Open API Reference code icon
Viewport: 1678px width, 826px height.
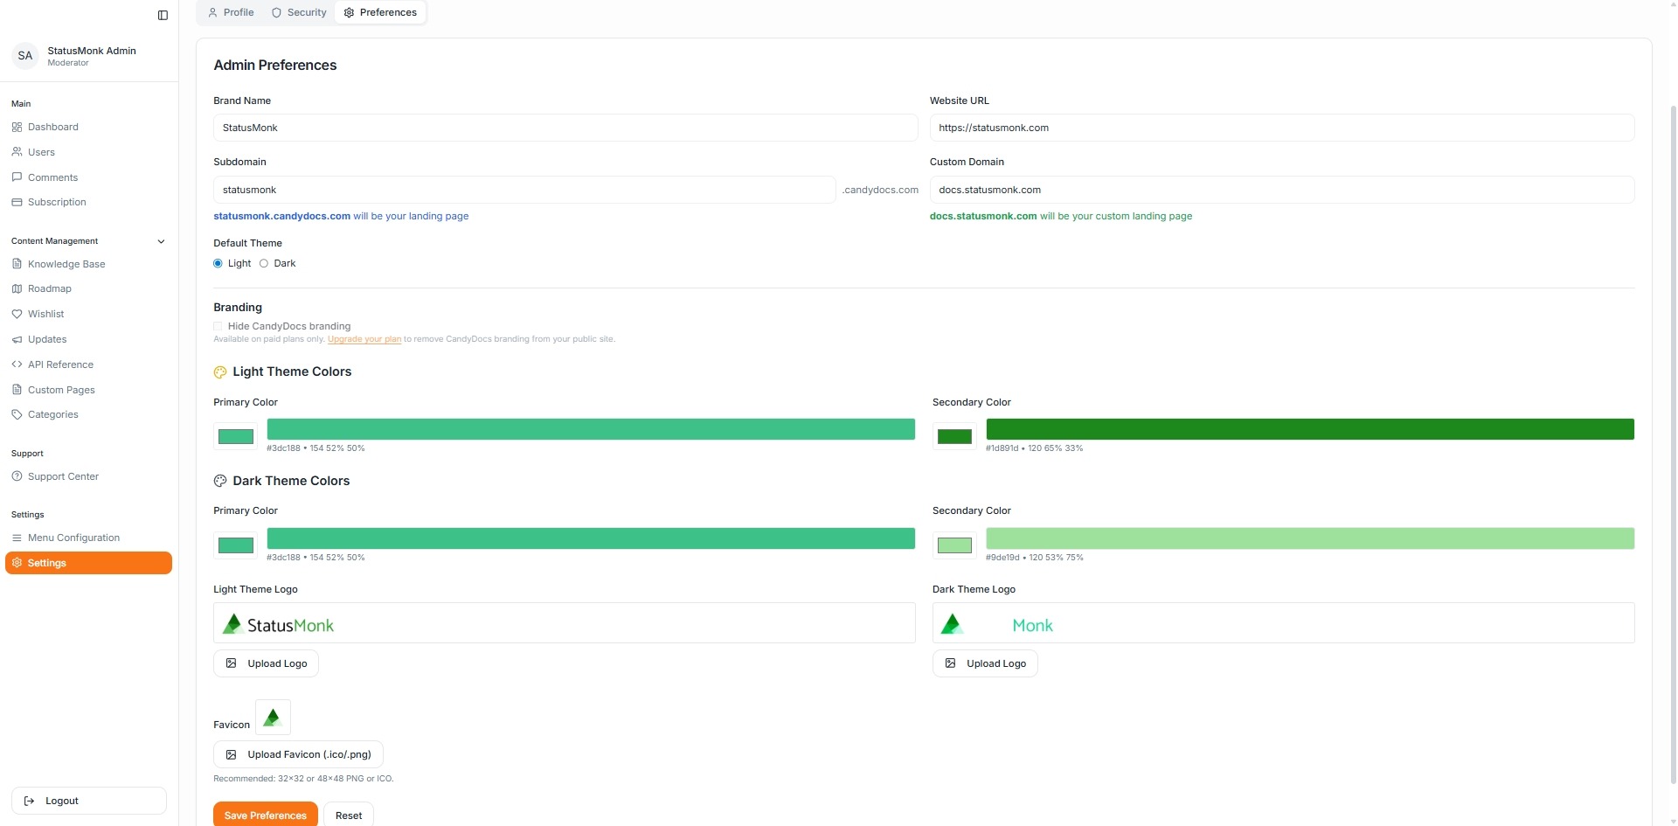point(17,364)
